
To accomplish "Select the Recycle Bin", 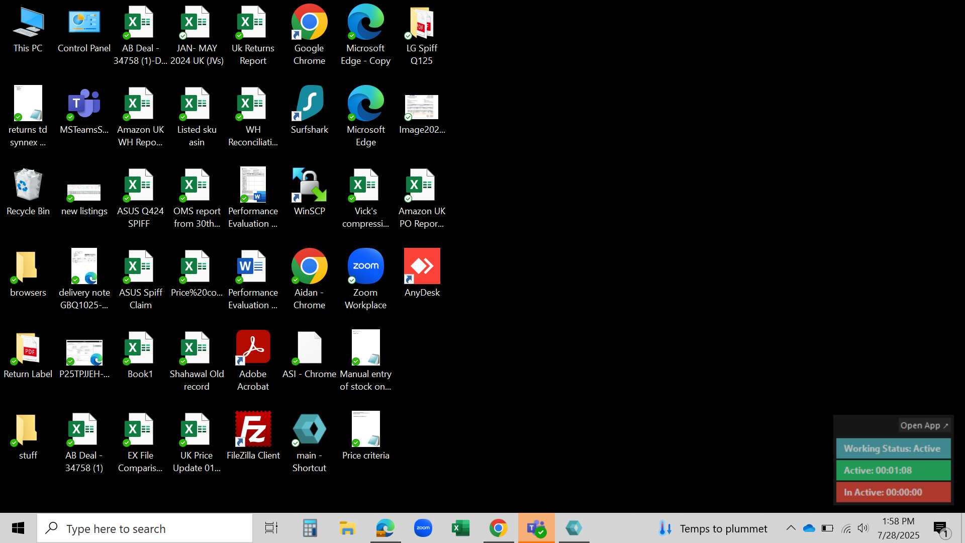I will click(28, 192).
